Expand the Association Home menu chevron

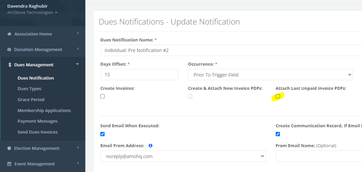[x=77, y=33]
